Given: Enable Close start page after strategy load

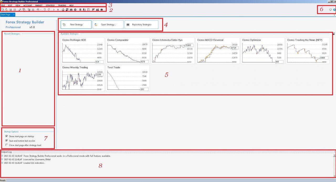Looking at the screenshot, I should coord(7,145).
